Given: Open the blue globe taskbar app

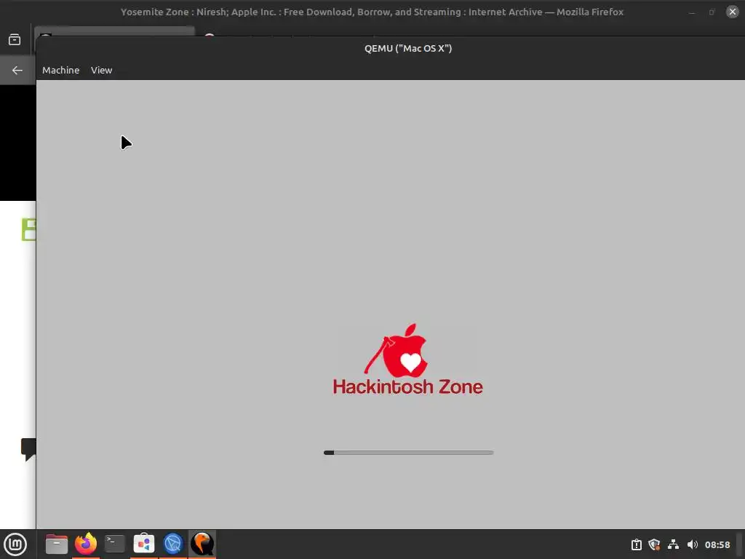Looking at the screenshot, I should pos(173,544).
